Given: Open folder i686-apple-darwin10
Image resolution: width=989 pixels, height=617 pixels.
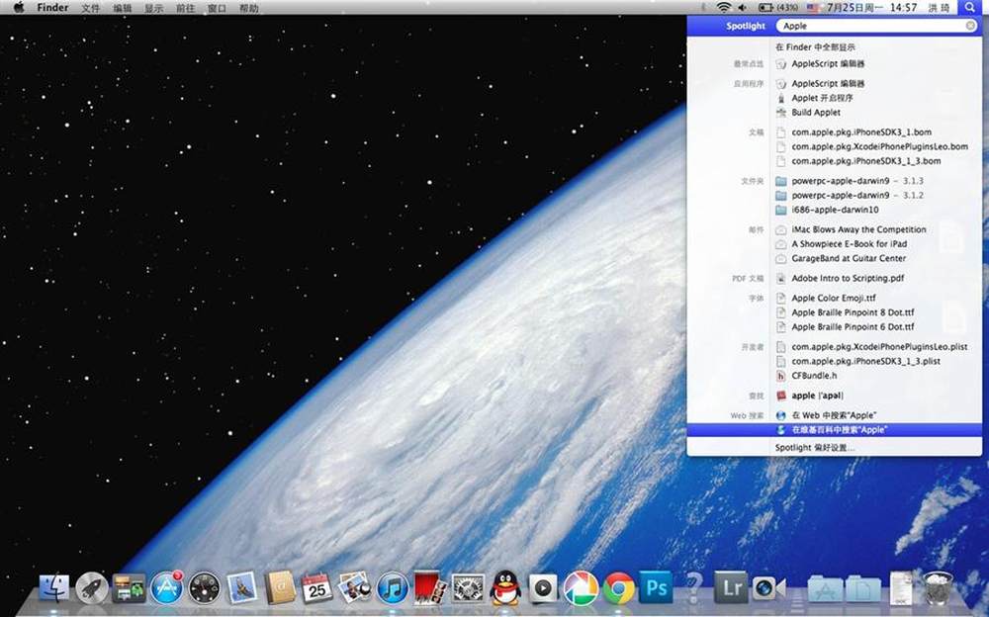Looking at the screenshot, I should click(x=834, y=210).
